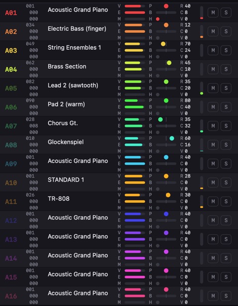Mute channel A16
Viewport: 238px width, 306px height.
coord(213,296)
